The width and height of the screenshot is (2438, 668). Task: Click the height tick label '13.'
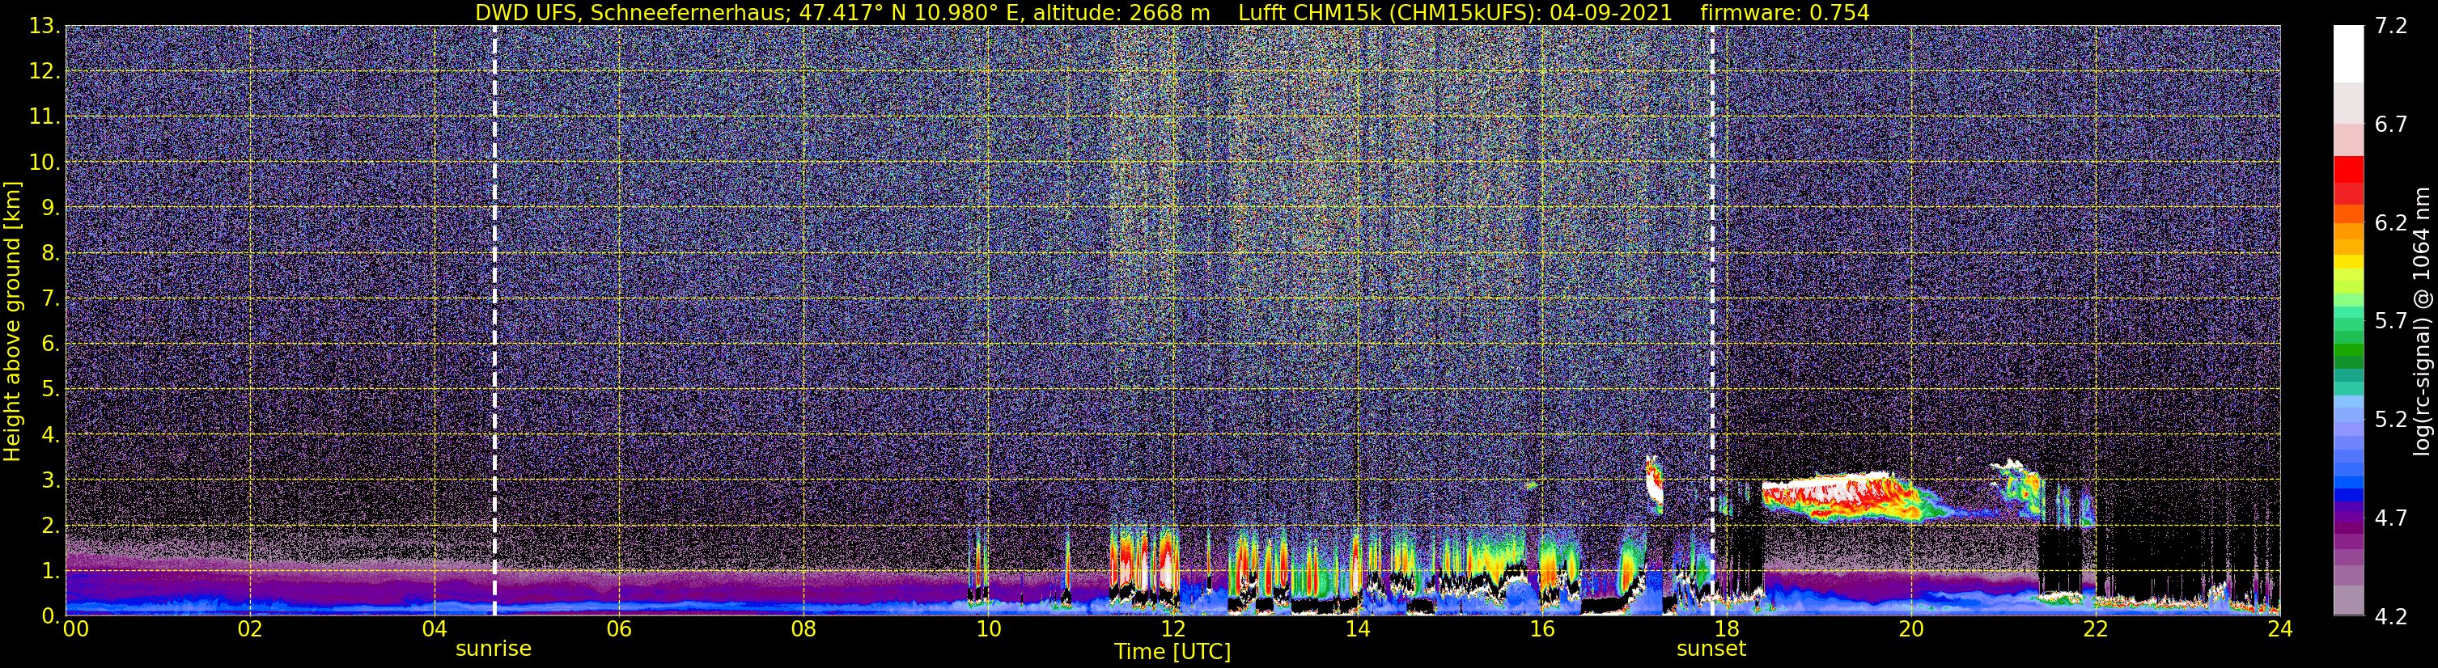45,26
